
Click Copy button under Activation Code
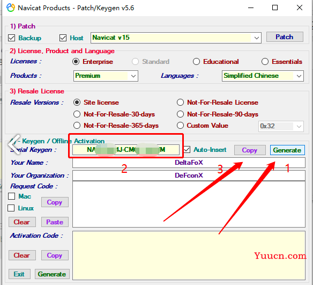tap(55, 255)
